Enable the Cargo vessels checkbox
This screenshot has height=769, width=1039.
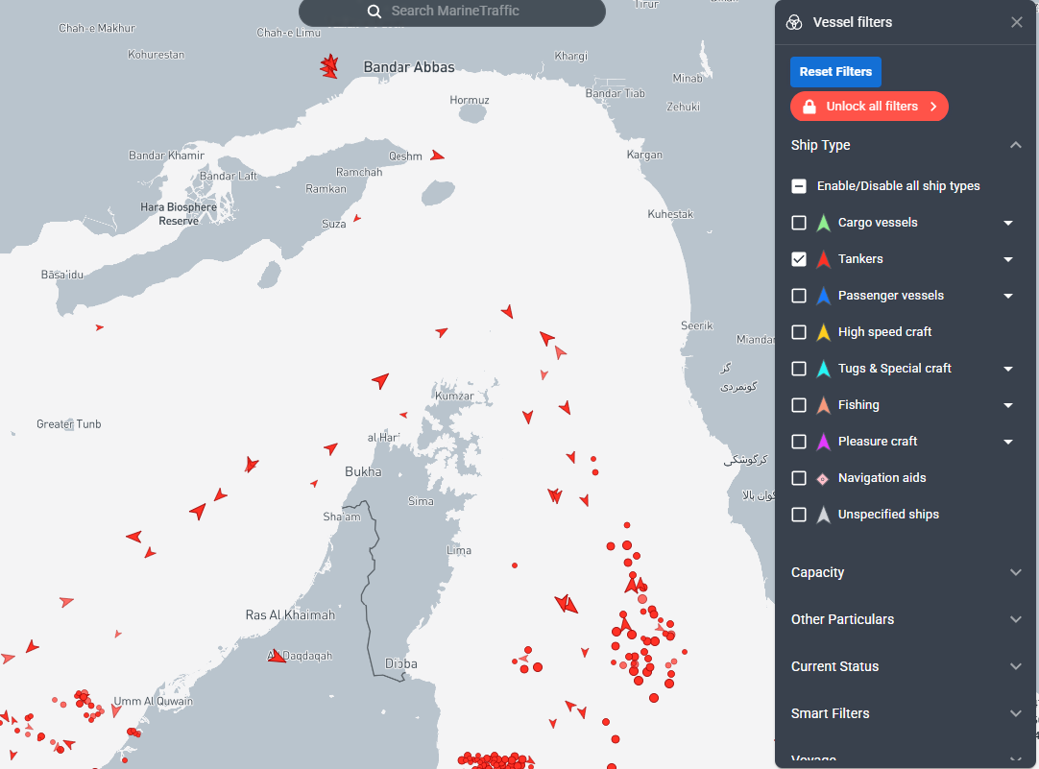(x=799, y=223)
